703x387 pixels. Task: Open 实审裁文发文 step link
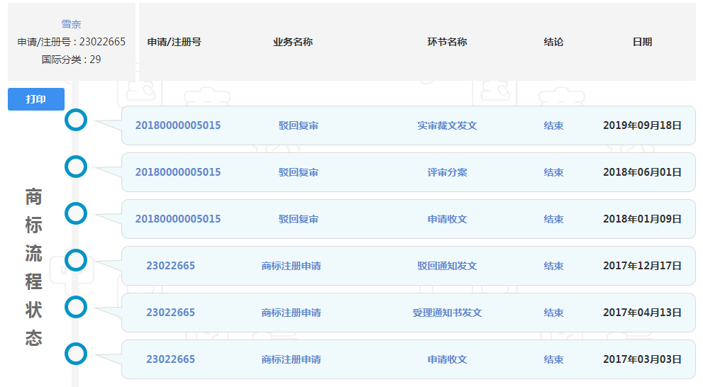coord(447,125)
